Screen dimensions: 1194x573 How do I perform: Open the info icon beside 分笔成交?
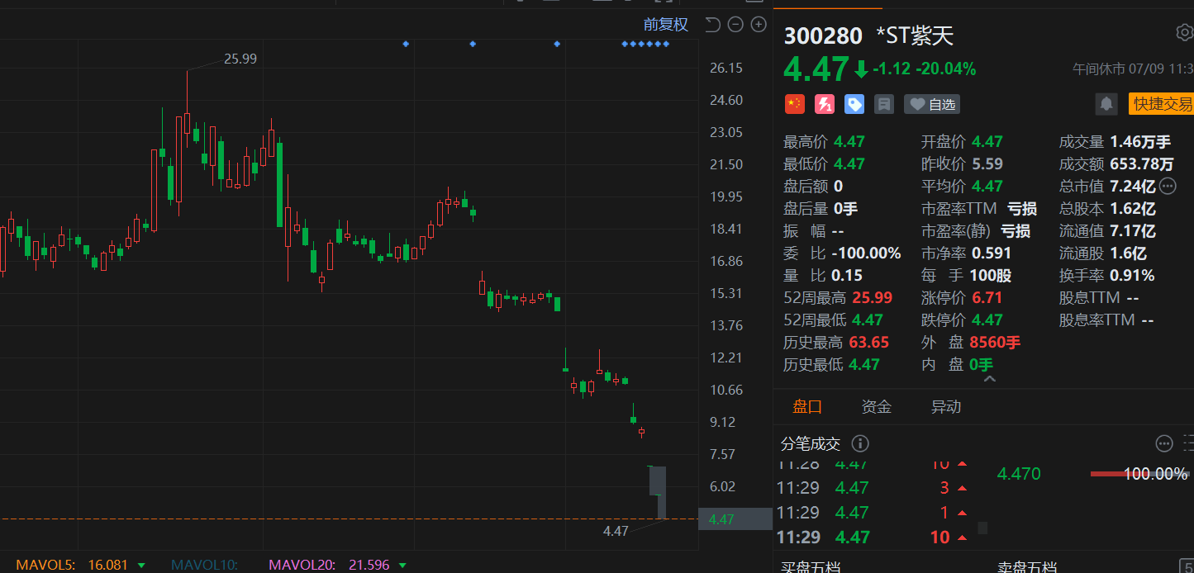[x=860, y=443]
